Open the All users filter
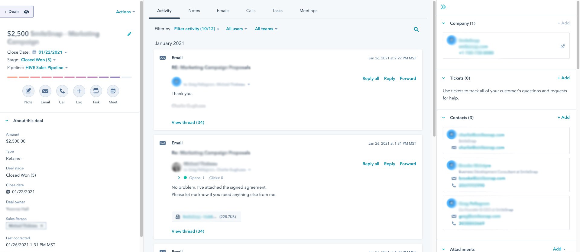The height and width of the screenshot is (252, 580). coord(237,29)
